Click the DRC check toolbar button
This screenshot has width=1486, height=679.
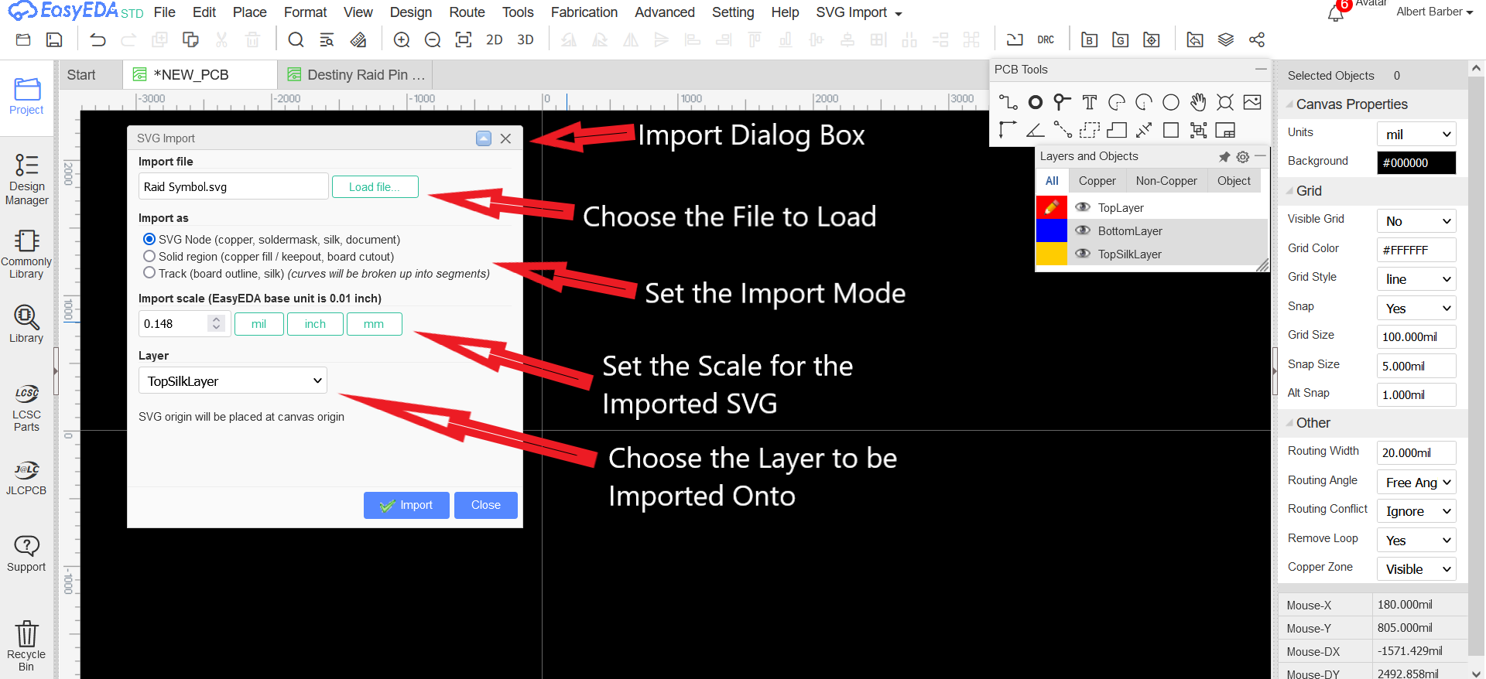click(1046, 39)
